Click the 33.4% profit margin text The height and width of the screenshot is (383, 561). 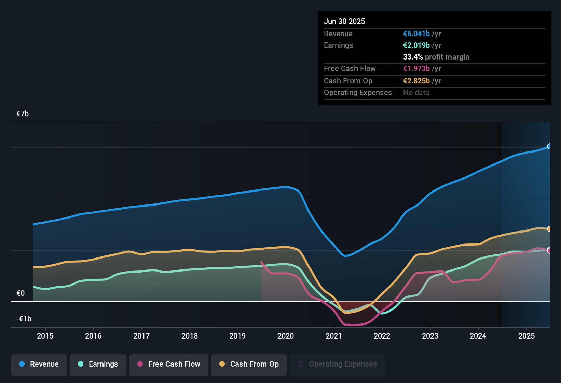[x=436, y=57]
